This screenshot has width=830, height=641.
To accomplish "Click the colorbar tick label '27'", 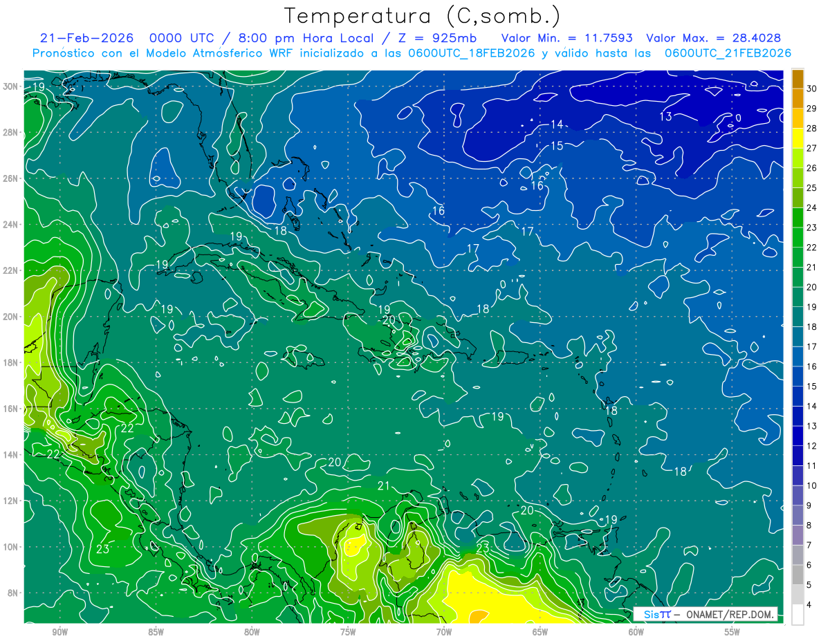I will tap(812, 147).
